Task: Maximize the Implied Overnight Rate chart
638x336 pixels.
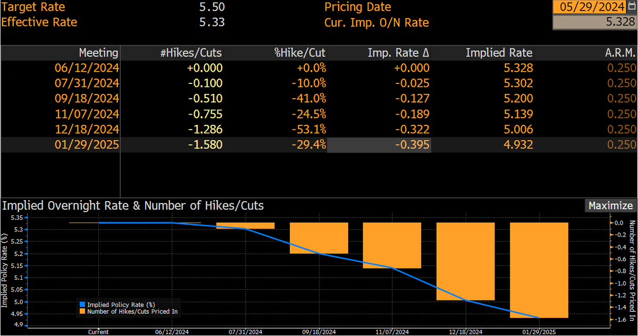Action: pyautogui.click(x=610, y=206)
